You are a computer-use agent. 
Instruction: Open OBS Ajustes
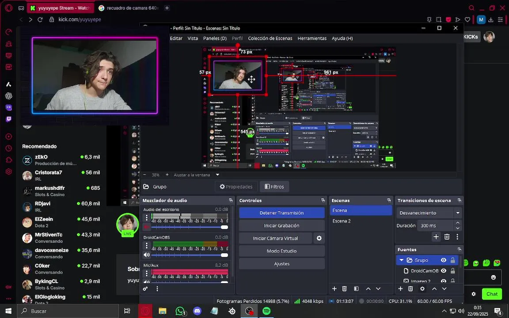(282, 264)
